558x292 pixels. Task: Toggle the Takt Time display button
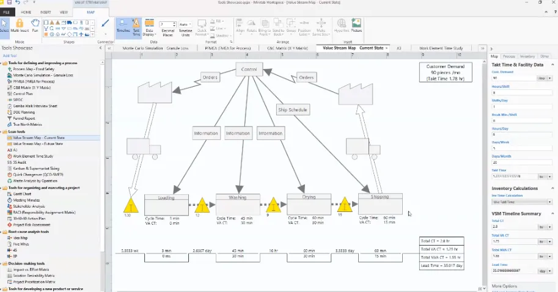136,27
